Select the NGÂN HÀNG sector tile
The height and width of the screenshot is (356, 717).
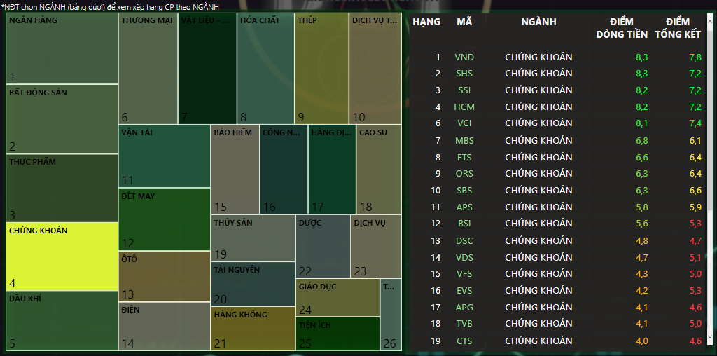tap(62, 48)
